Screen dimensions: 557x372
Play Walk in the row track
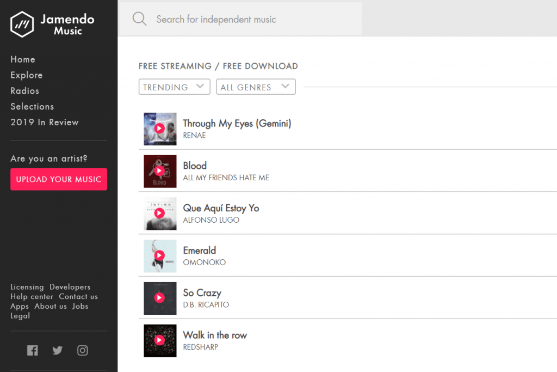[159, 340]
